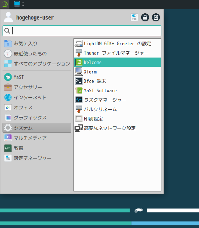The height and width of the screenshot is (228, 199).
Task: Launch Thunar ファイルマネージャー
Action: pyautogui.click(x=117, y=53)
